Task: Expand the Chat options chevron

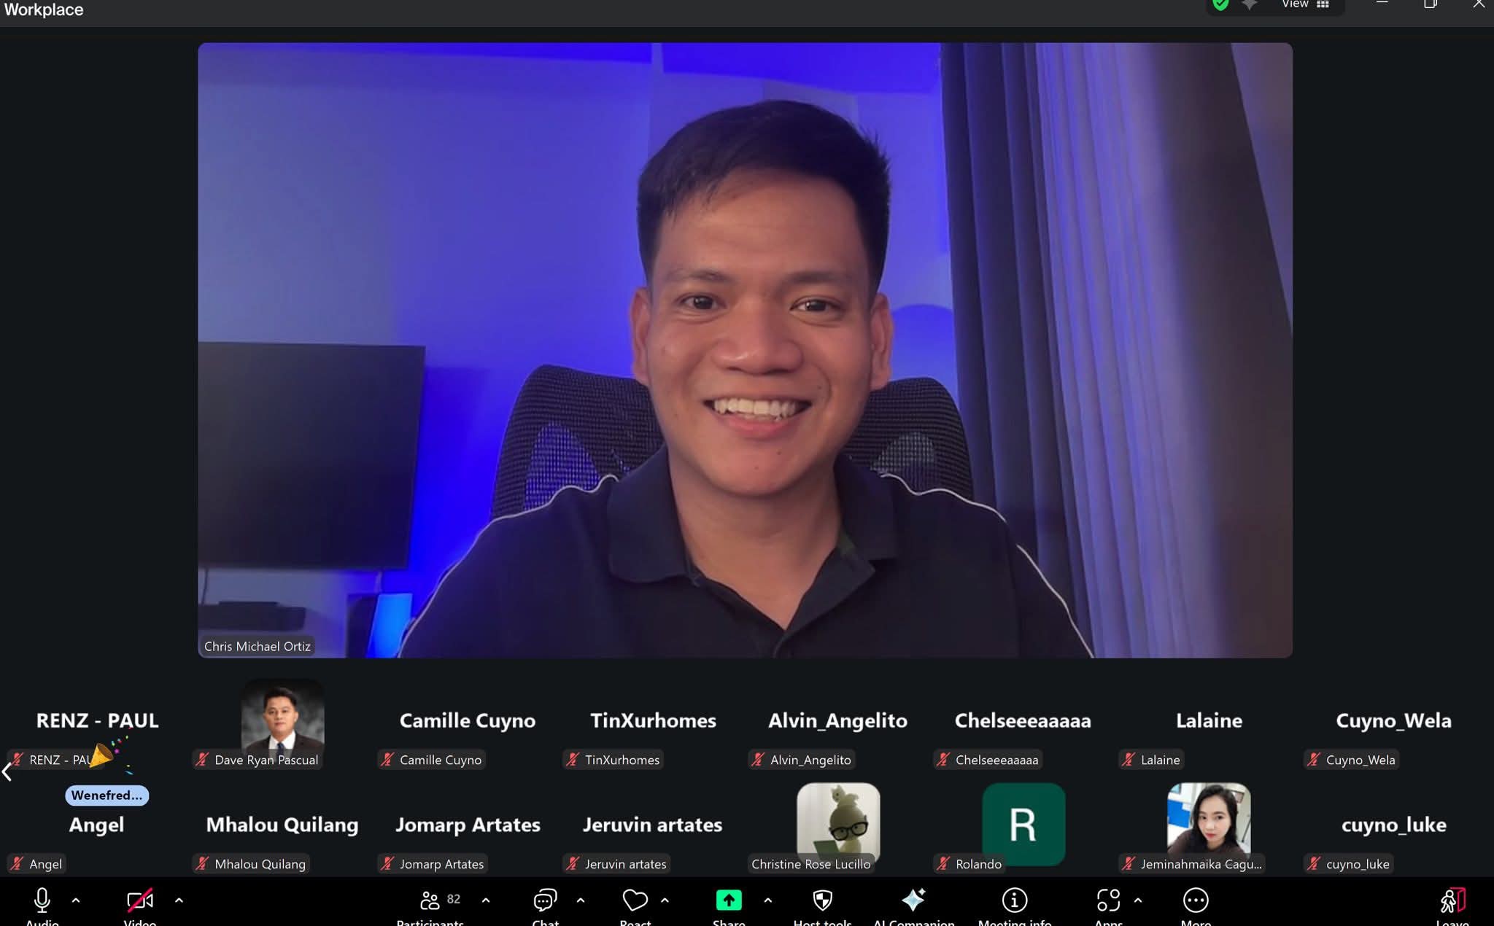Action: 581,900
